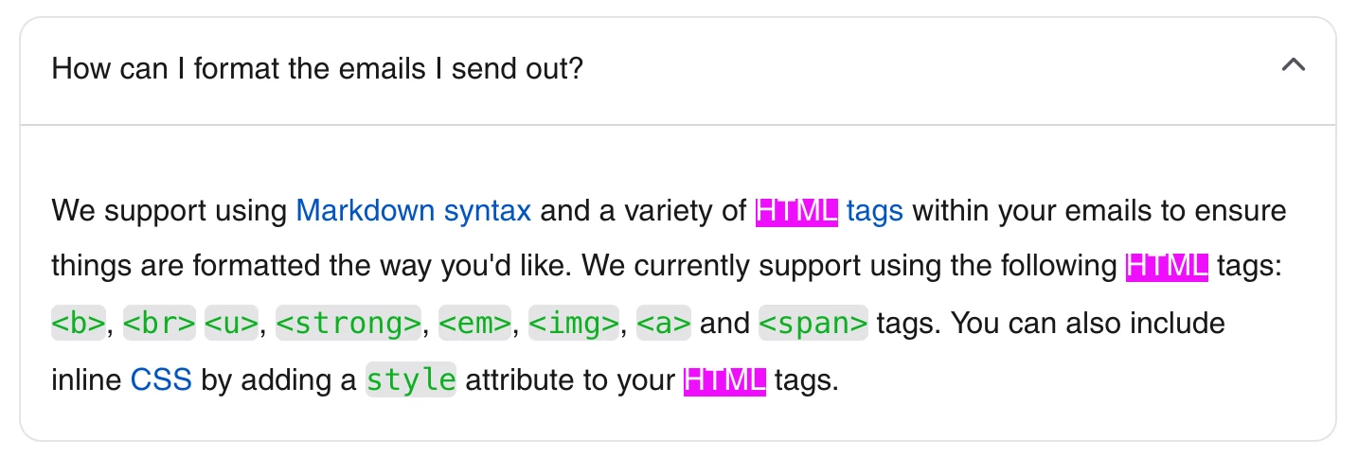Click the style attribute code snippet
The height and width of the screenshot is (458, 1358).
[411, 380]
